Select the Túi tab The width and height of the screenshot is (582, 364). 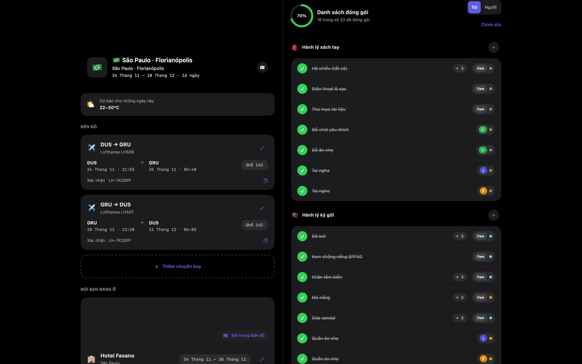[x=474, y=7]
